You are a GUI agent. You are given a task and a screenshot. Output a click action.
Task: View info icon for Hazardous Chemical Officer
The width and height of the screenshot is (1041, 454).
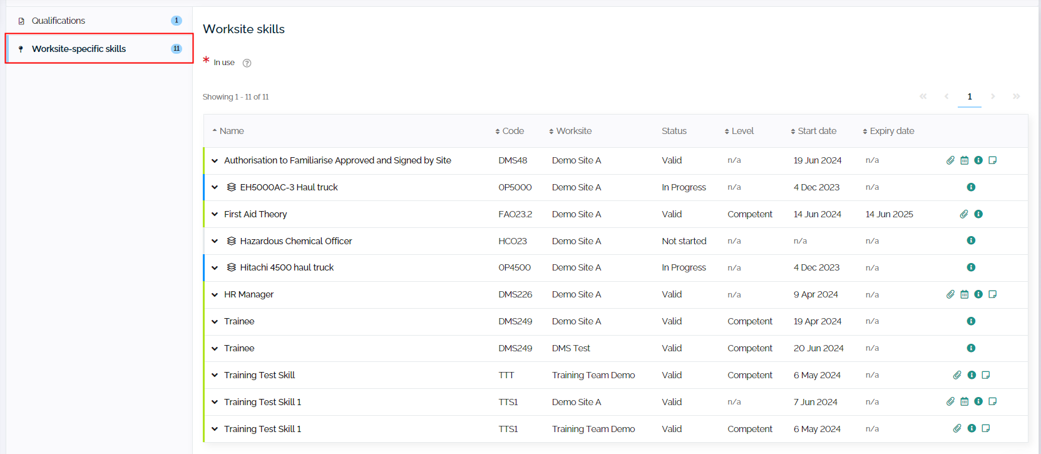[971, 240]
